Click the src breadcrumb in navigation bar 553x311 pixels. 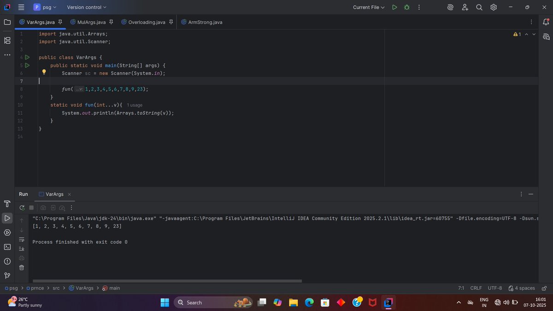point(56,288)
